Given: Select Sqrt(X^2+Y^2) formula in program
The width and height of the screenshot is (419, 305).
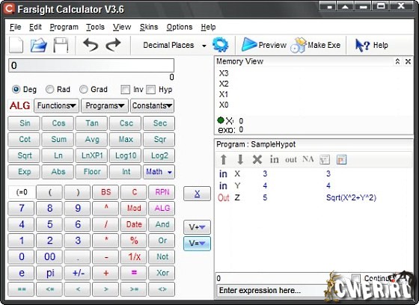Looking at the screenshot, I should 351,197.
